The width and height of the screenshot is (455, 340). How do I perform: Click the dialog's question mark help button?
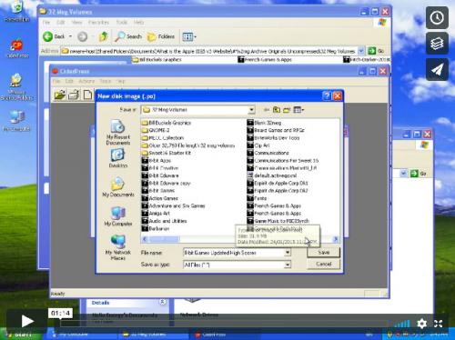tap(327, 96)
